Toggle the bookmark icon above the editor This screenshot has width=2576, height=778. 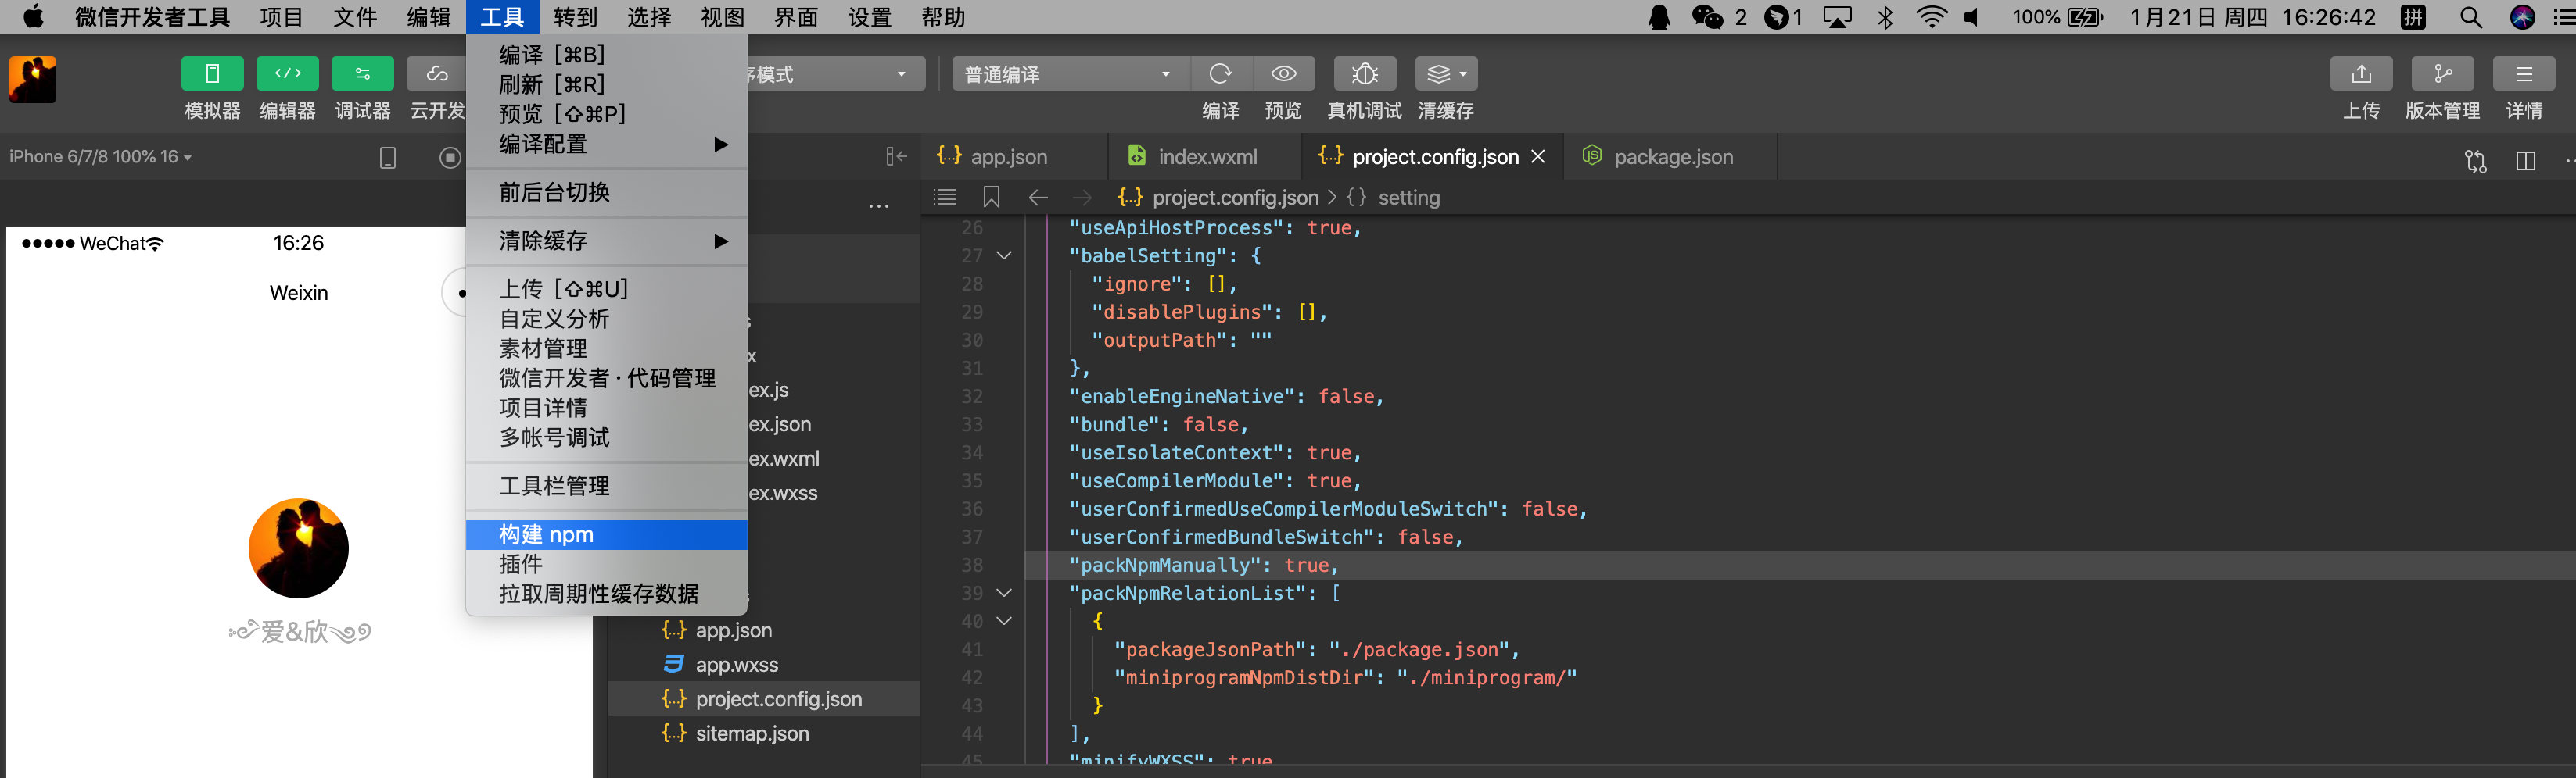coord(991,197)
